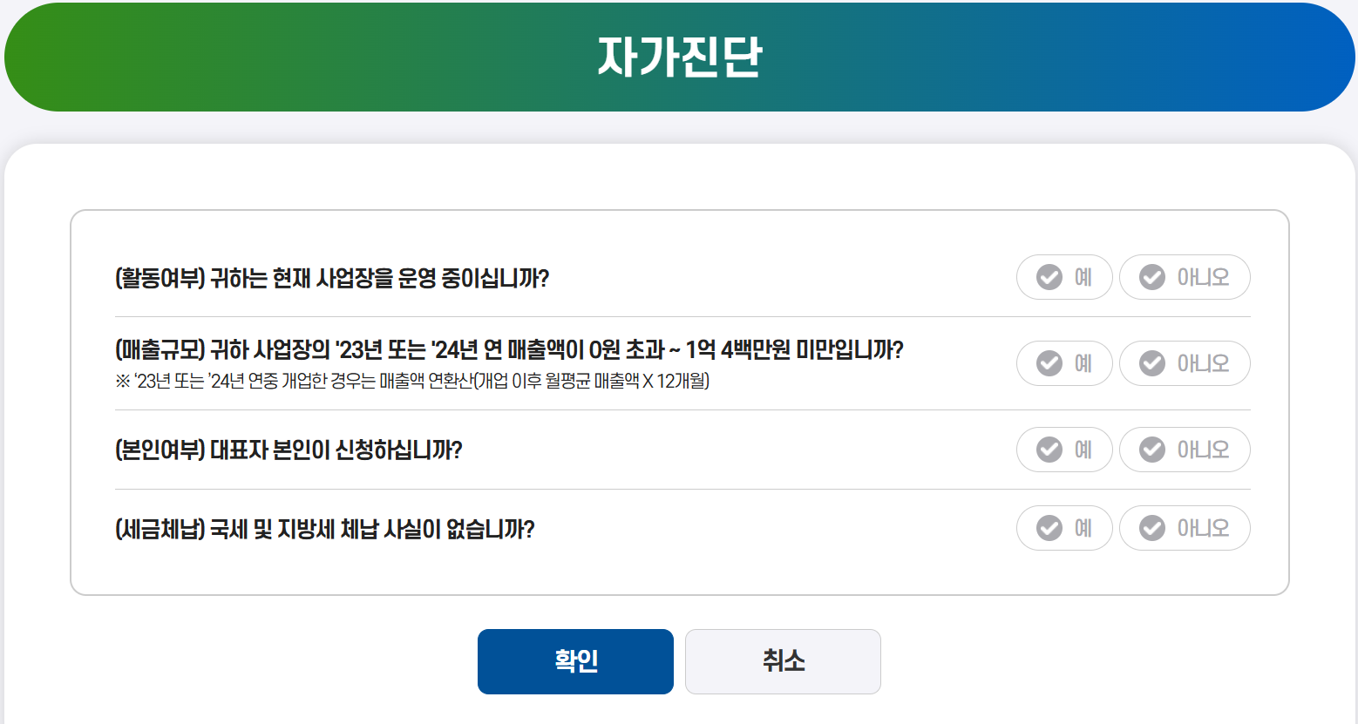The width and height of the screenshot is (1358, 724).
Task: Select '예' for the 본인여부 question
Action: pyautogui.click(x=1064, y=450)
